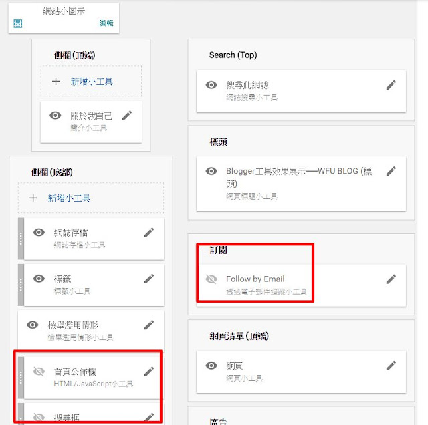428x425 pixels.
Task: Edit the Blogger工具效果展示 header gadget
Action: pos(391,171)
